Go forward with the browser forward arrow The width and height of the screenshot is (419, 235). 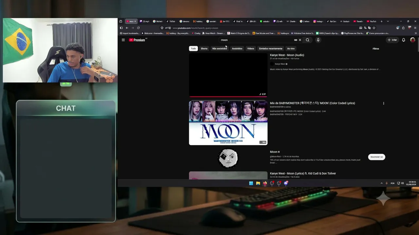pyautogui.click(x=133, y=28)
